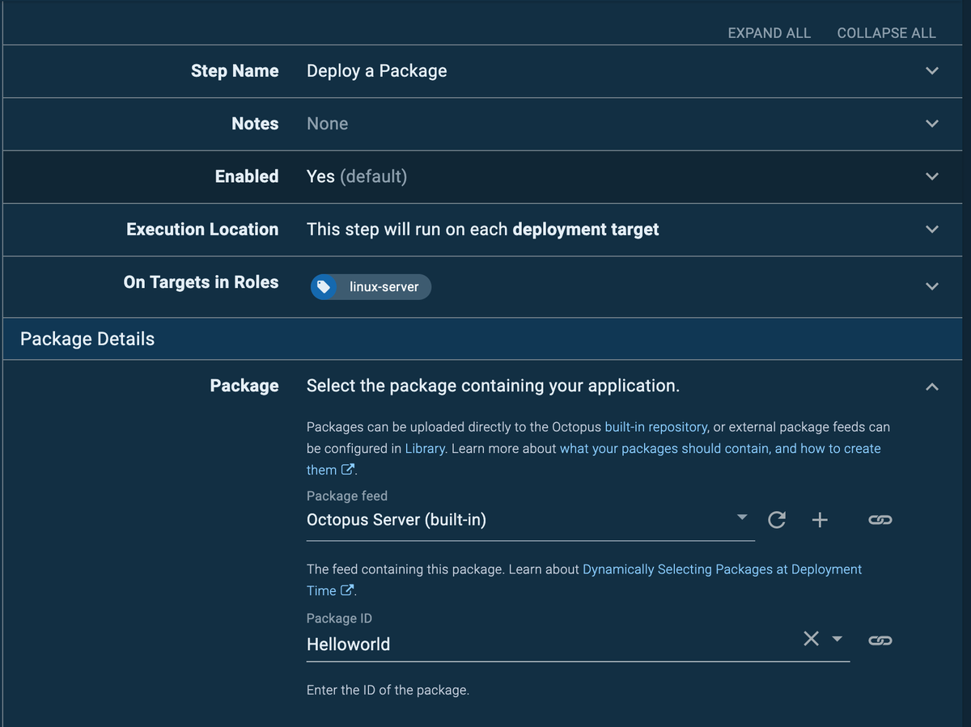Expand the On Targets in Roles section
Image resolution: width=971 pixels, height=727 pixels.
point(932,286)
